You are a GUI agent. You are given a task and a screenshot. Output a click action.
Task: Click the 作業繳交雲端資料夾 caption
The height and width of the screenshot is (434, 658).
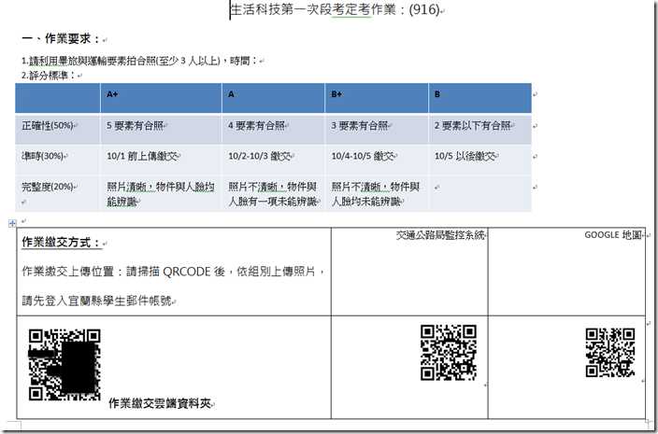(160, 403)
